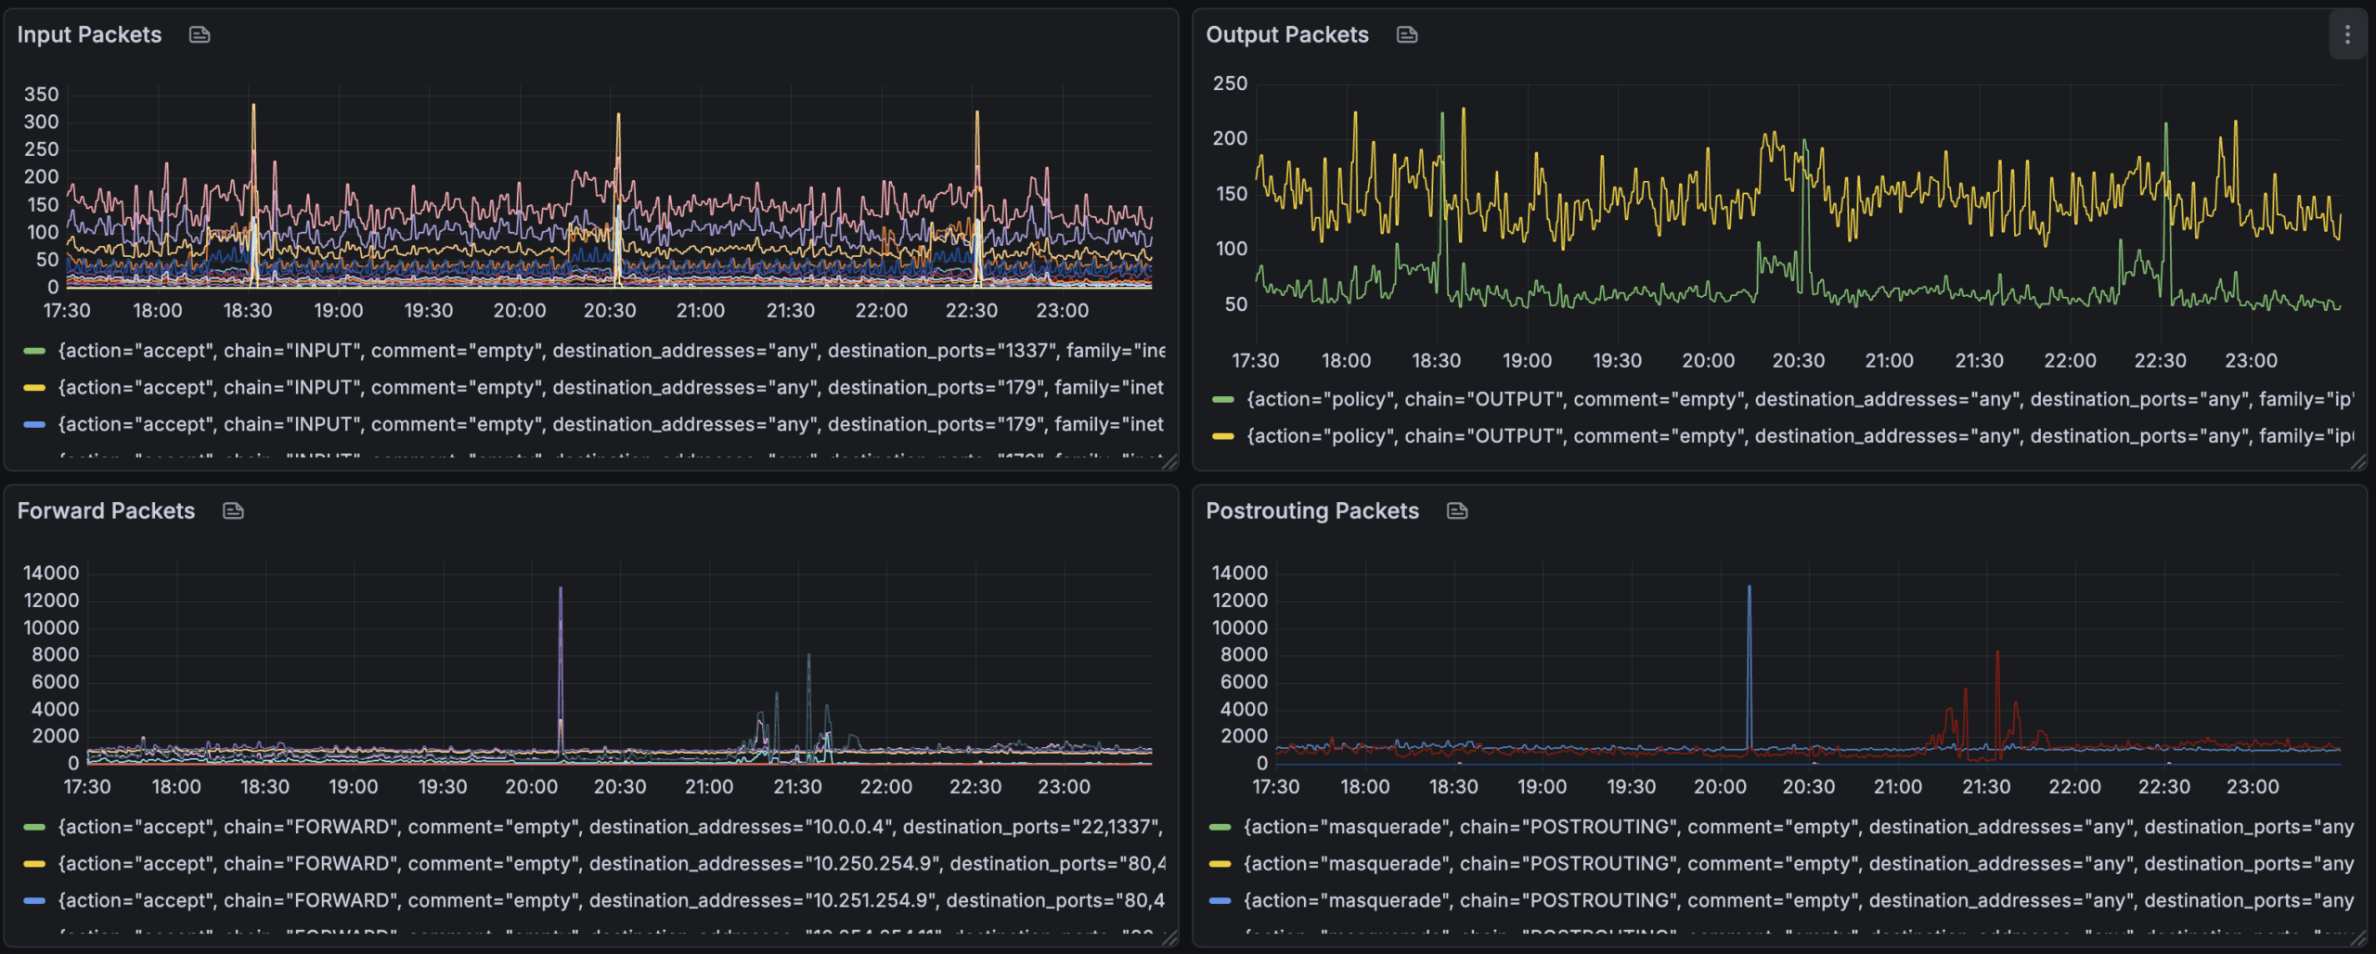Select the green Postrouting masquerade legend label
Screen dimensions: 2376x954
[1797, 827]
